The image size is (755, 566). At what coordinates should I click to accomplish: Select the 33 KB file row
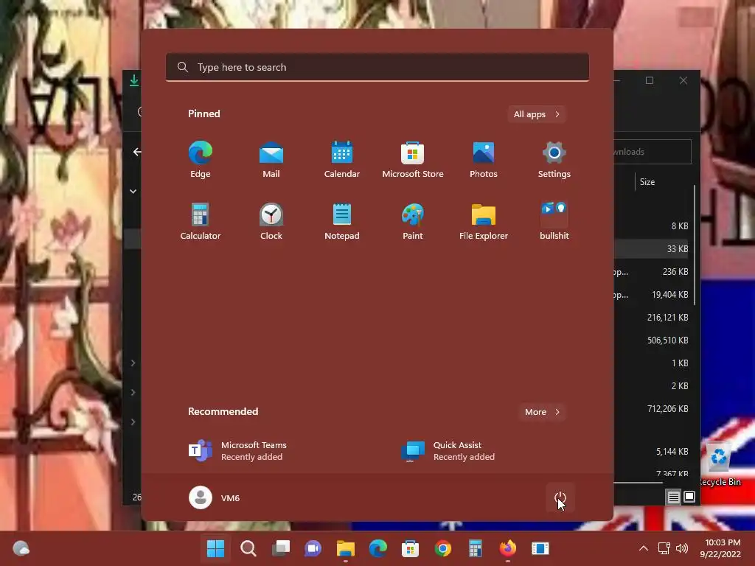pos(651,249)
